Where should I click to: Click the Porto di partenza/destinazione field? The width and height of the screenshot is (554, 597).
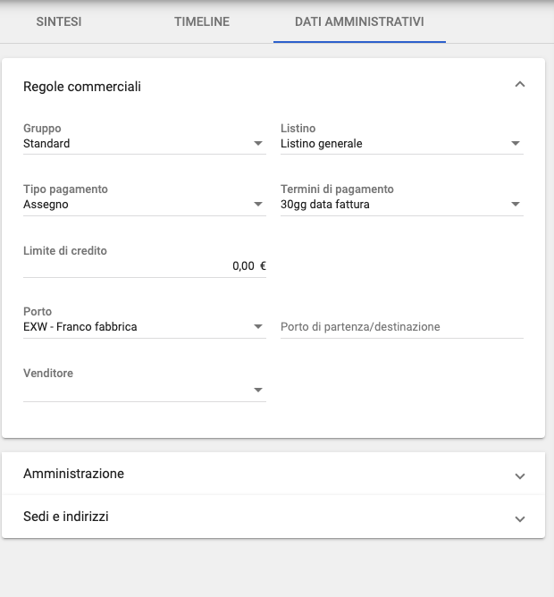pyautogui.click(x=401, y=327)
